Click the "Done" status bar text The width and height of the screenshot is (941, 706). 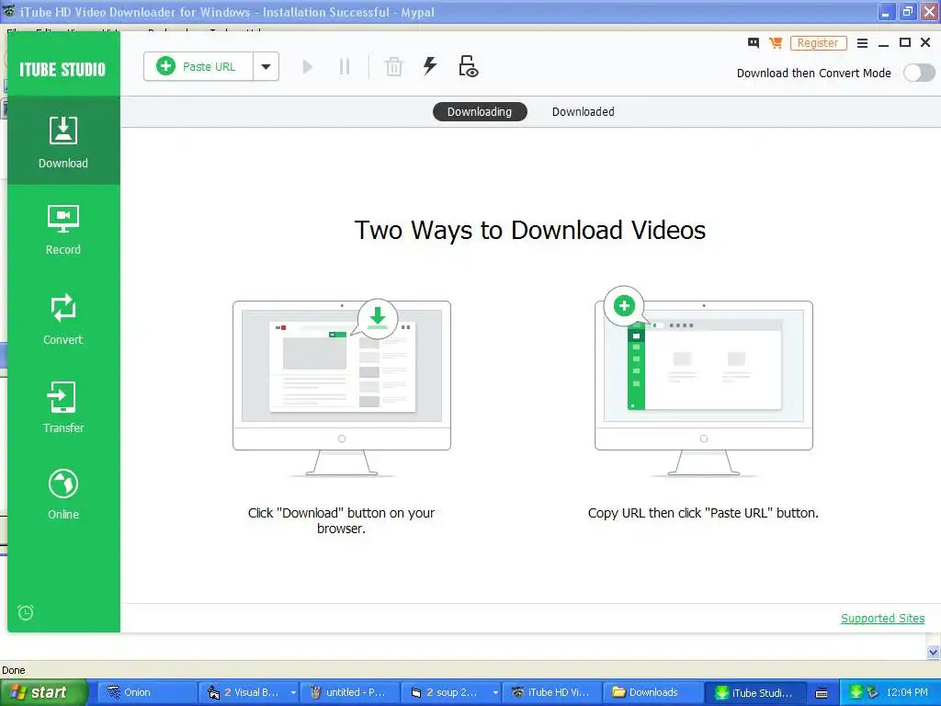[x=14, y=670]
